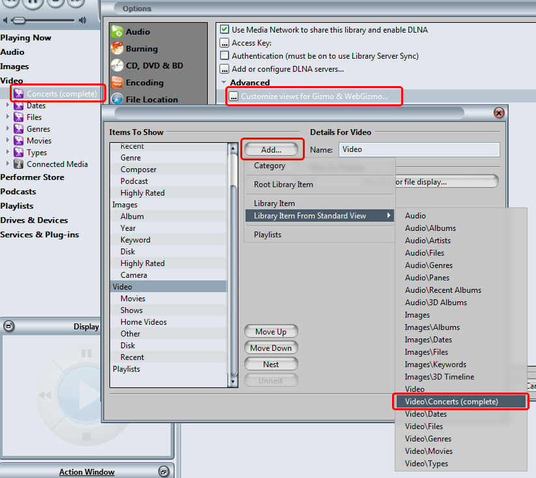Open Burning options category icon

[117, 48]
